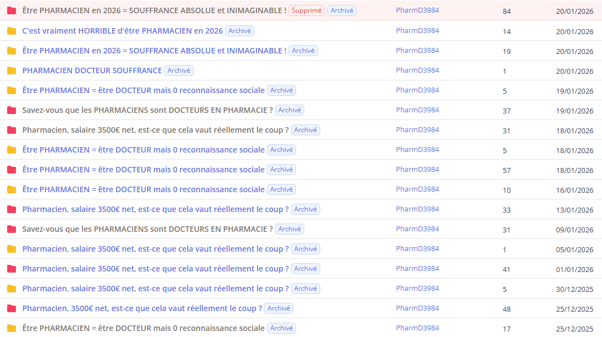This screenshot has height=337, width=602.
Task: Click the date 05/01/2026 in the list
Action: tap(574, 249)
